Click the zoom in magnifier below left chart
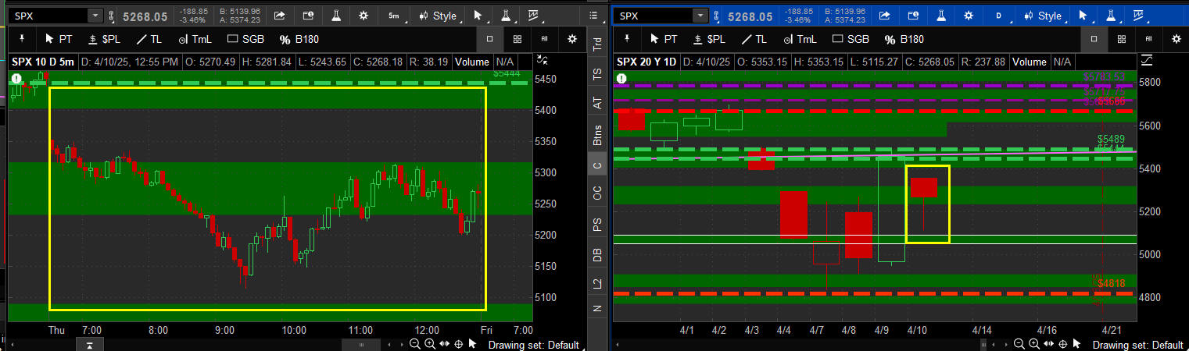Screen dimensions: 1189x351 click(x=429, y=344)
